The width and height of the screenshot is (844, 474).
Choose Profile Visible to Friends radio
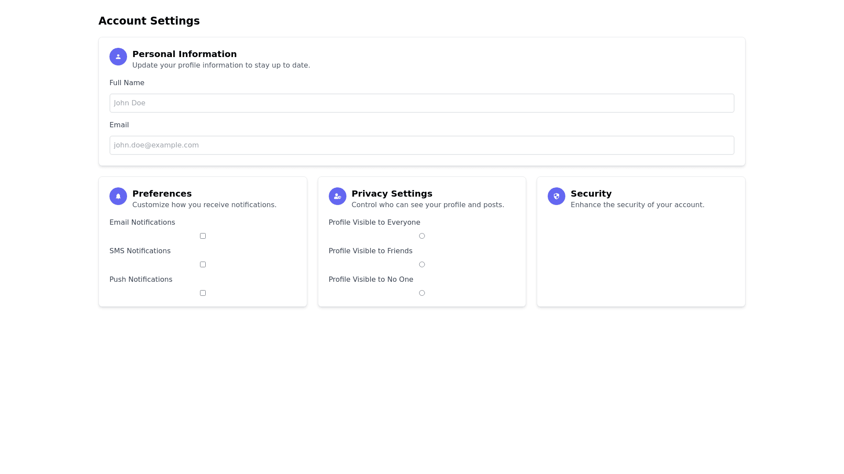point(422,265)
